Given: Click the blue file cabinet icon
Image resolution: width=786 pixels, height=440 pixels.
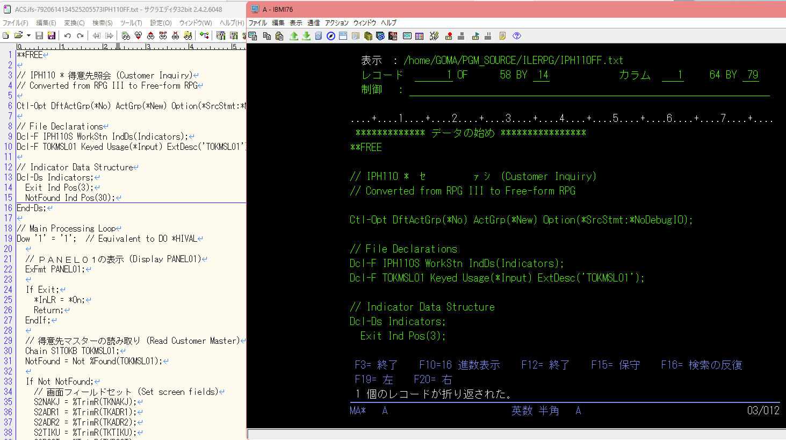Looking at the screenshot, I should (319, 36).
